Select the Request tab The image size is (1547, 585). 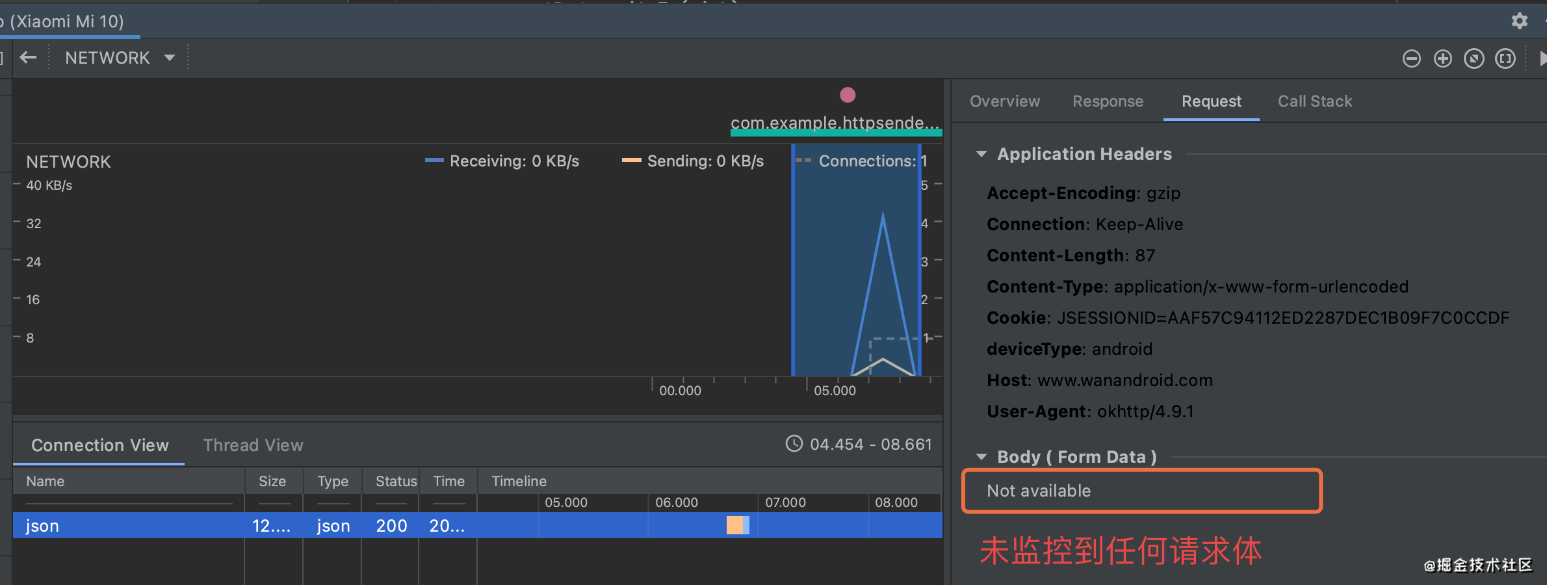pos(1211,101)
